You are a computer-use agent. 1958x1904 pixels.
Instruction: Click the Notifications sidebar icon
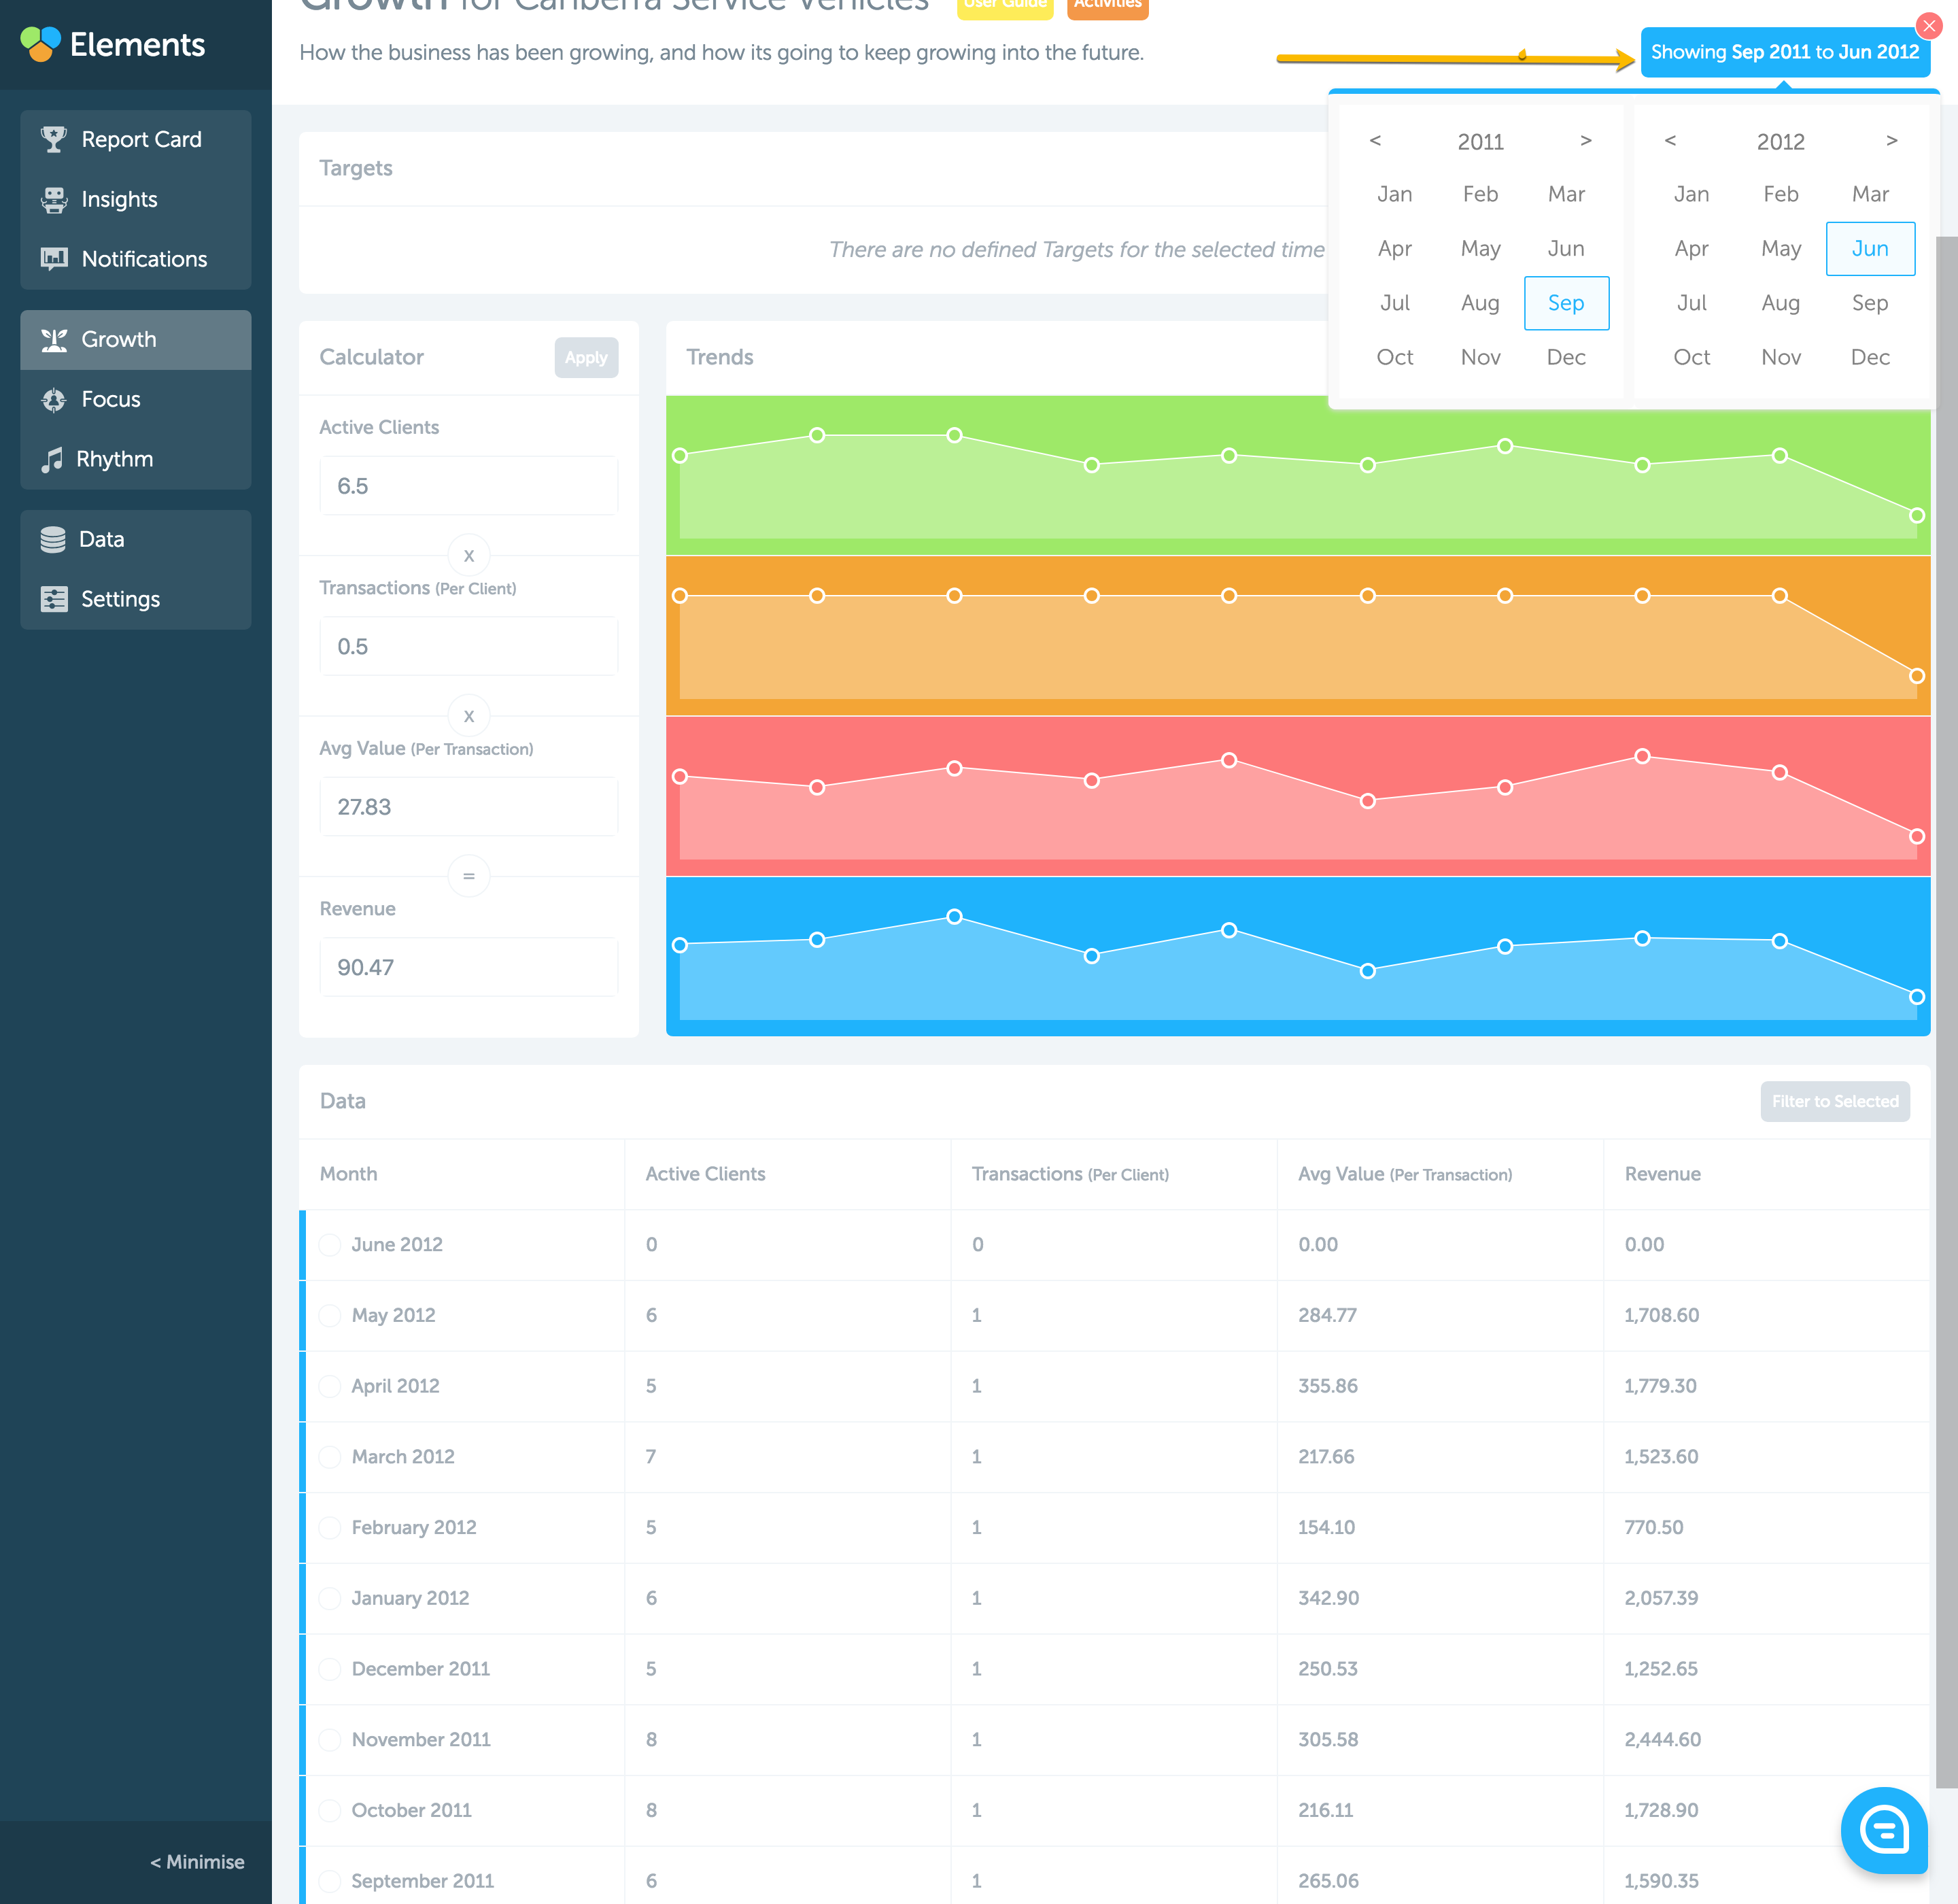tap(53, 259)
